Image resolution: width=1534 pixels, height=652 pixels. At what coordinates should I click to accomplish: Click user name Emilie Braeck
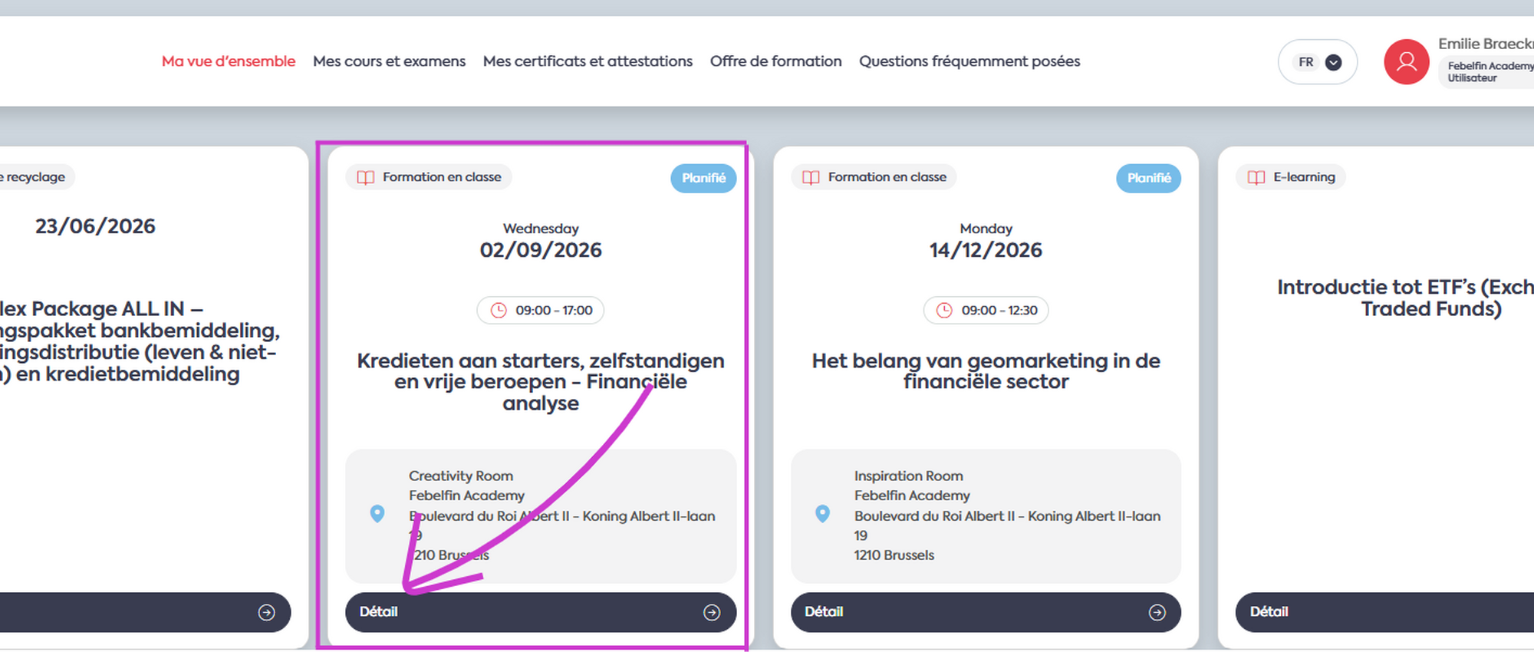1486,44
